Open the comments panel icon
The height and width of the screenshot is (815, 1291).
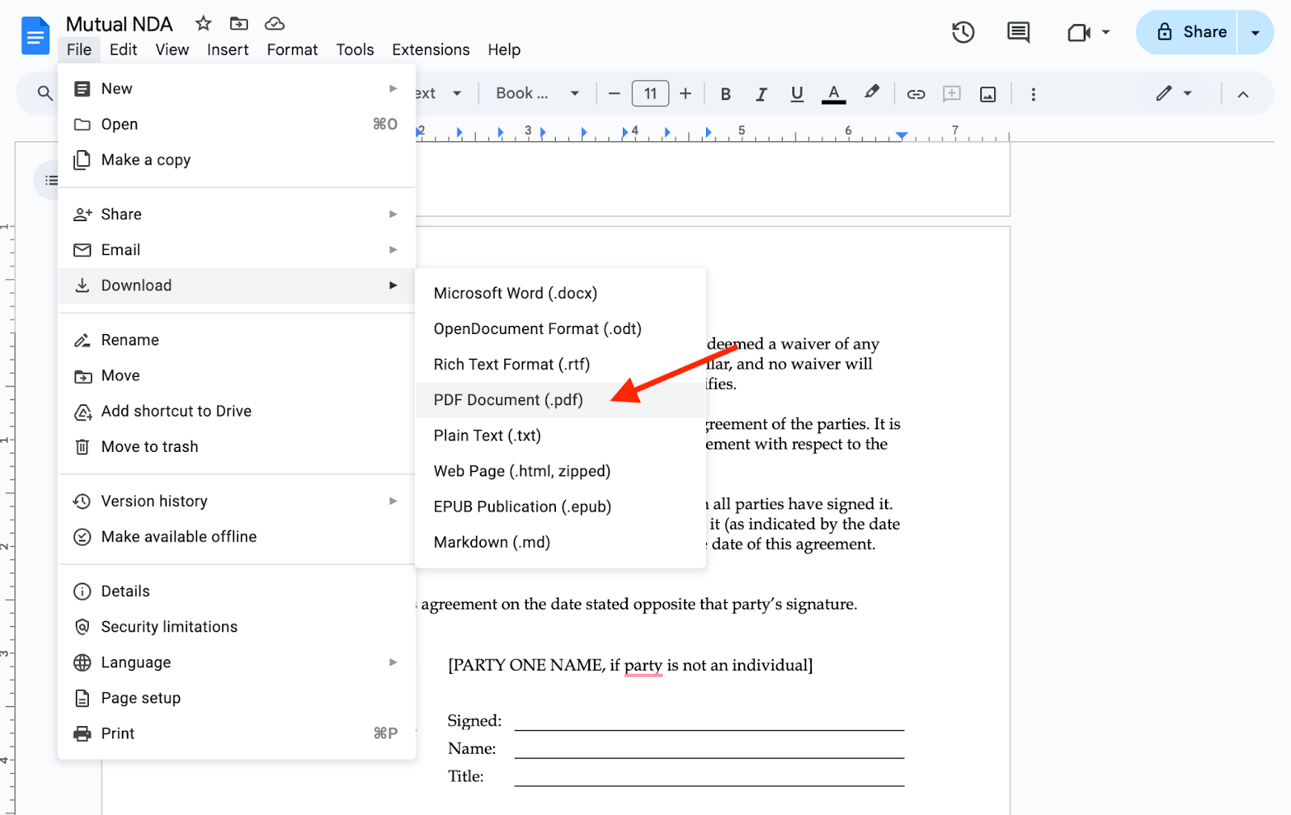tap(1018, 32)
